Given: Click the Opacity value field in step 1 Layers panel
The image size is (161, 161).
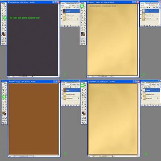Looking at the screenshot, I should [x=78, y=5].
